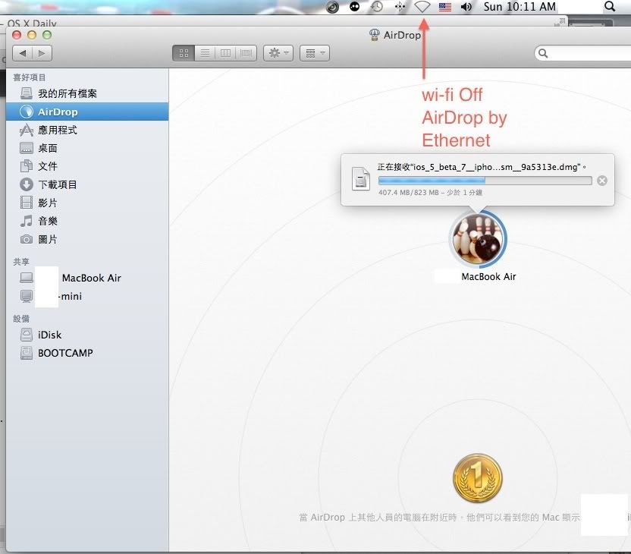Click the AirDrop parachute title icon
This screenshot has width=631, height=554.
click(374, 35)
